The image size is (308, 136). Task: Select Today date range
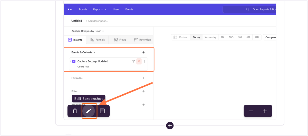click(197, 37)
